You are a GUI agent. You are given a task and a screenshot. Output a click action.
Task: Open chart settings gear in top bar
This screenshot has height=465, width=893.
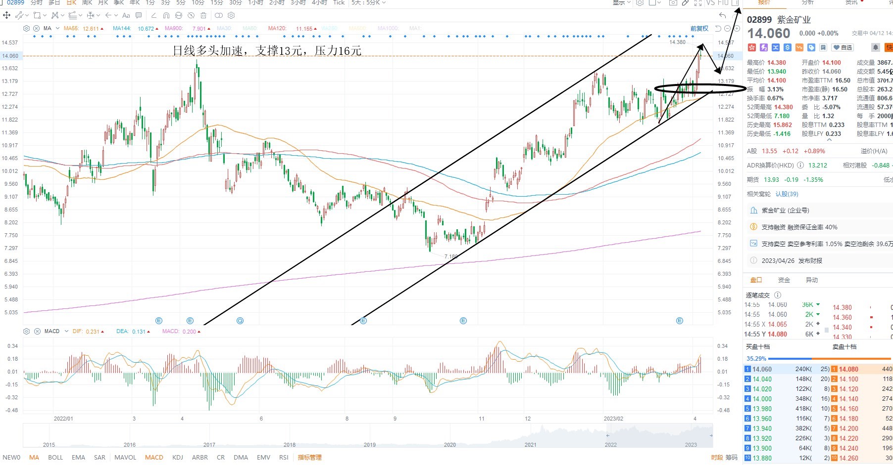640,2
